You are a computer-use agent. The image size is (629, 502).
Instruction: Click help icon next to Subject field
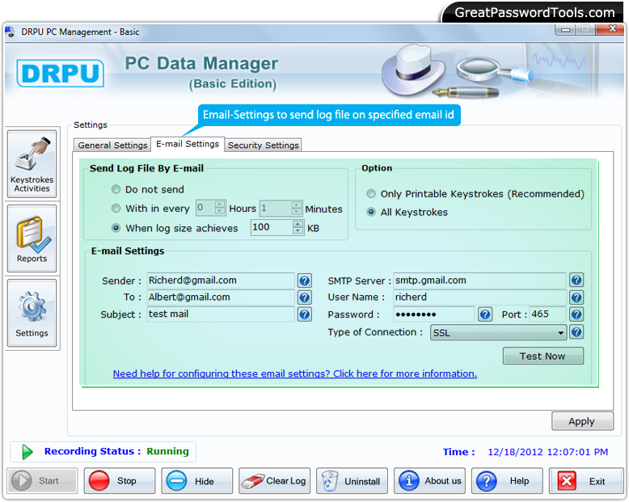(305, 314)
